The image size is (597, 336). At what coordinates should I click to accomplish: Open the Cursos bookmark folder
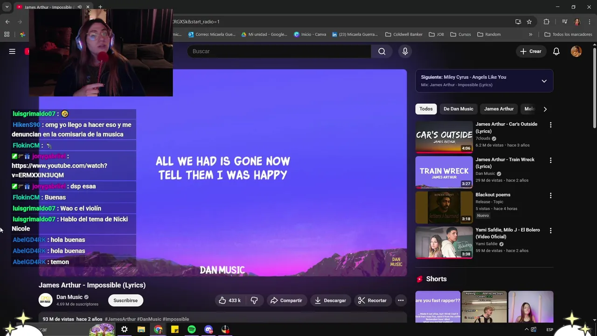(x=460, y=34)
